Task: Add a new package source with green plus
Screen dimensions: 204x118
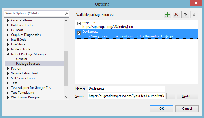Action: pyautogui.click(x=167, y=14)
